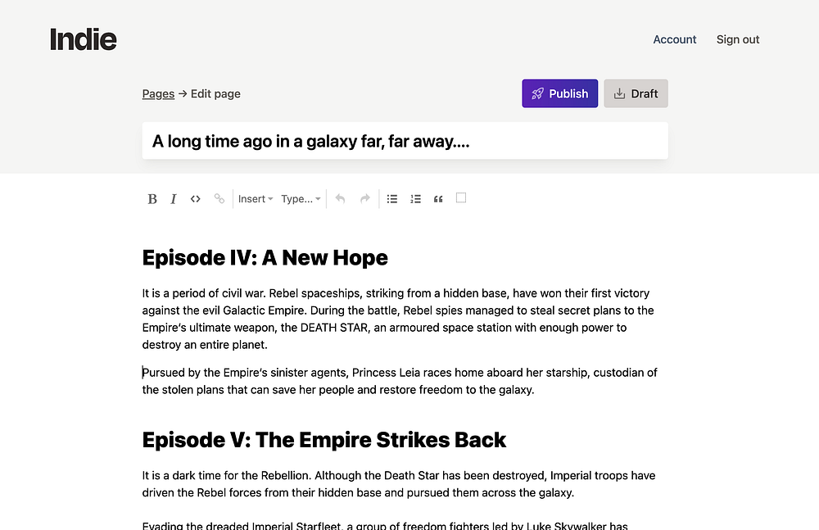Toggle bold formatting in the toolbar
This screenshot has width=819, height=530.
[152, 199]
